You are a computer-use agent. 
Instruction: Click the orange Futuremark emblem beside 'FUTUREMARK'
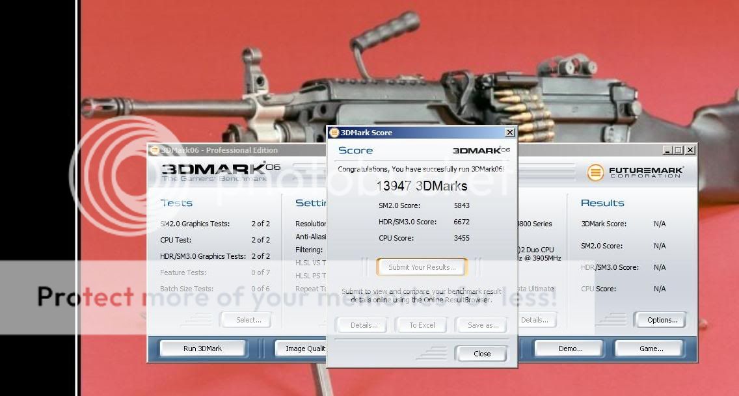(595, 173)
